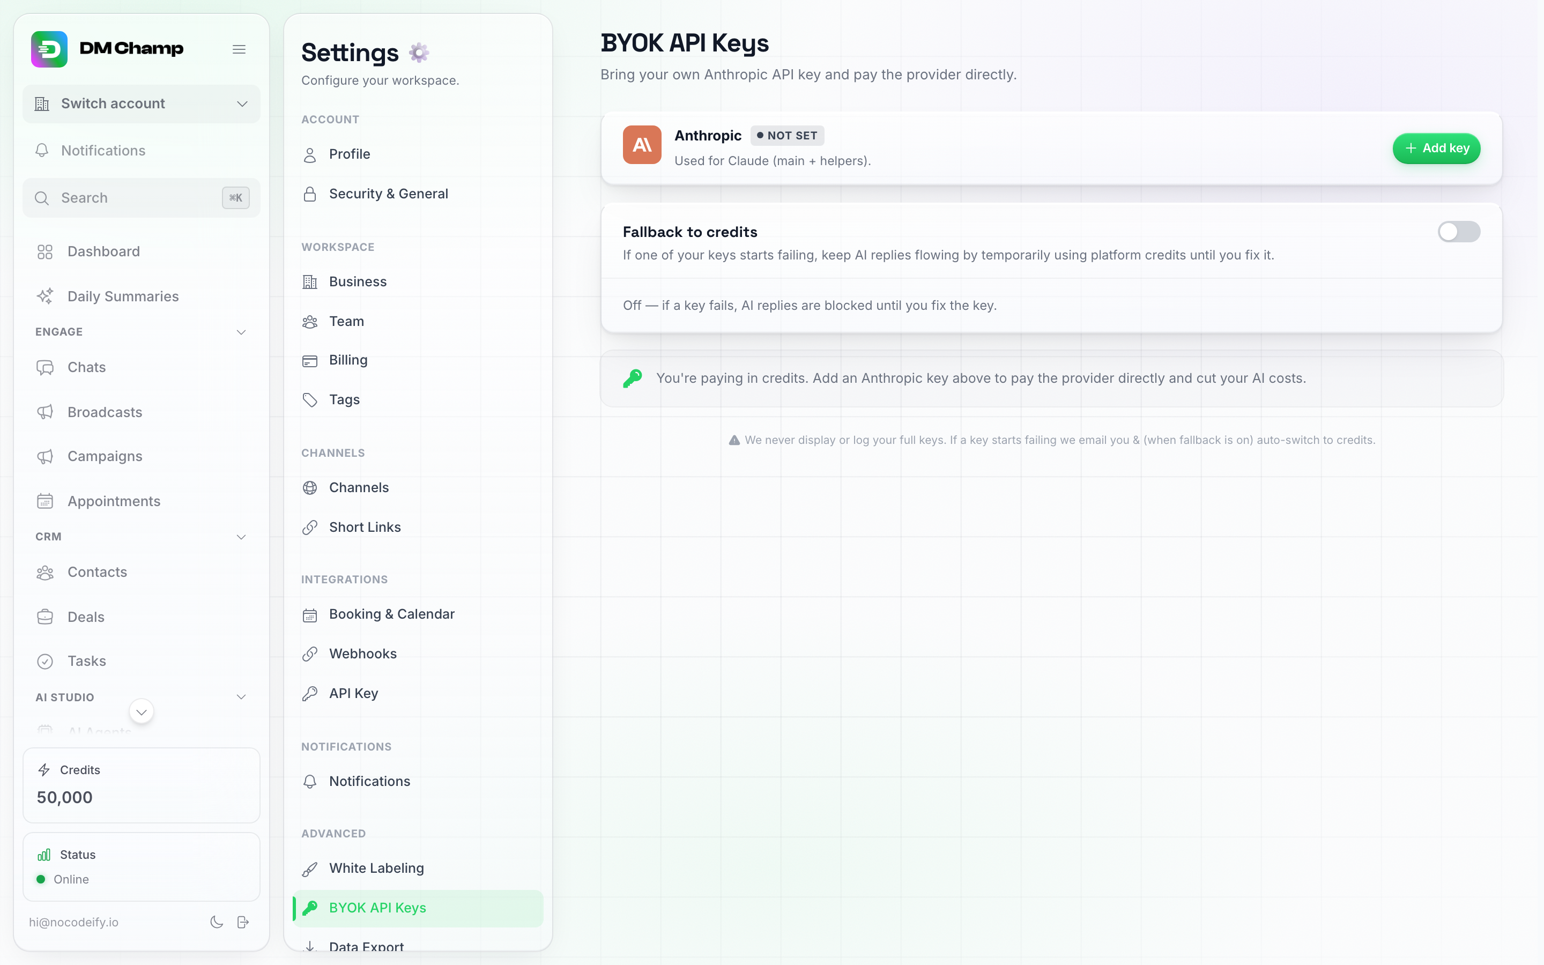Click the Settings gear icon beside title
The image size is (1544, 965).
[419, 53]
